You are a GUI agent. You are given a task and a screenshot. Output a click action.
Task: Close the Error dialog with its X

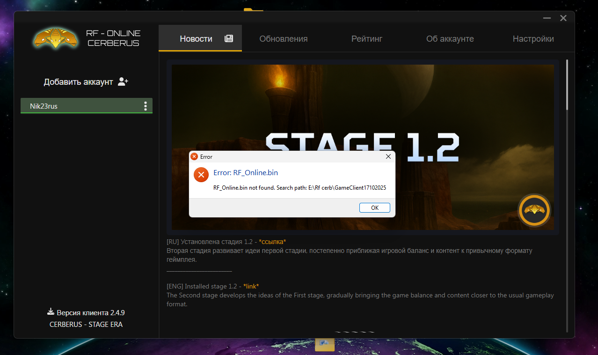[x=388, y=156]
